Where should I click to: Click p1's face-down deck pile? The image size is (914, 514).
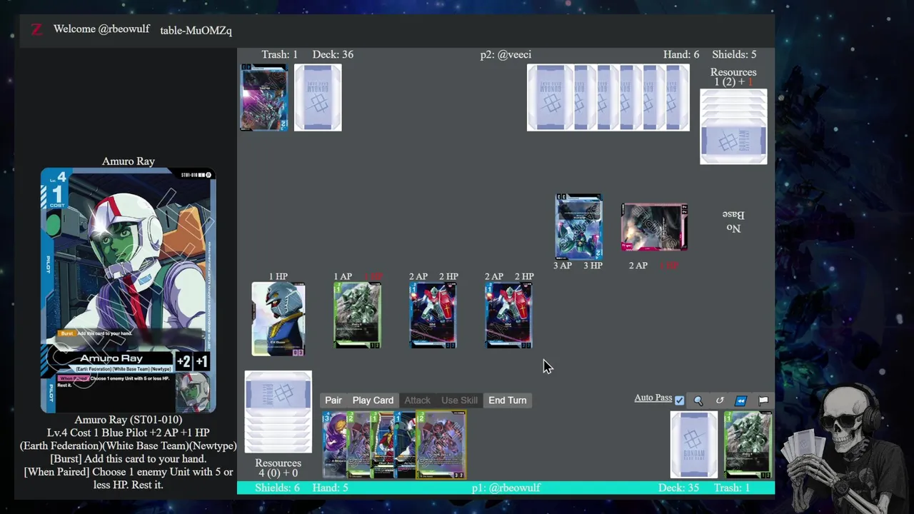694,445
